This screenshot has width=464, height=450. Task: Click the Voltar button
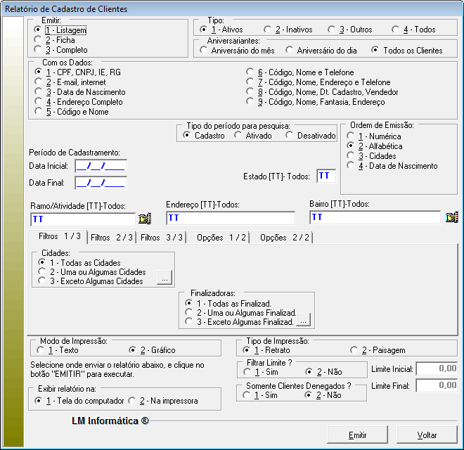pyautogui.click(x=427, y=435)
